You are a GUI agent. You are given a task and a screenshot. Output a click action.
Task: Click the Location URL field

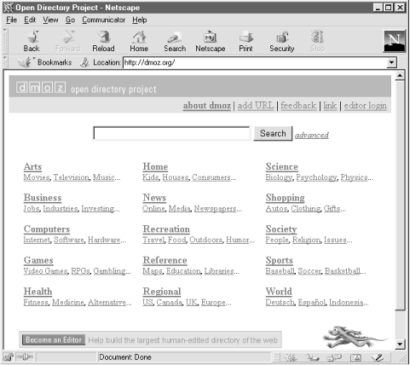(x=255, y=62)
